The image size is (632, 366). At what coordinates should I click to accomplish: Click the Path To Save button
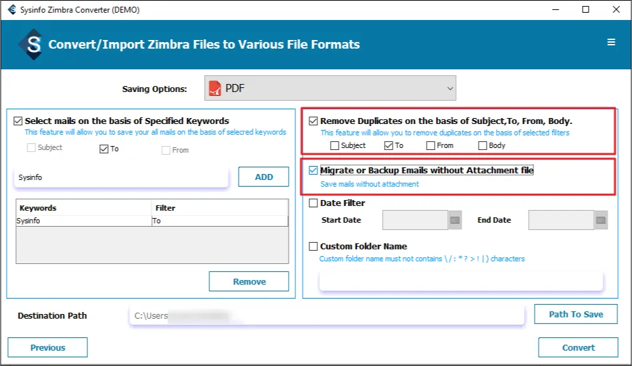click(x=575, y=315)
